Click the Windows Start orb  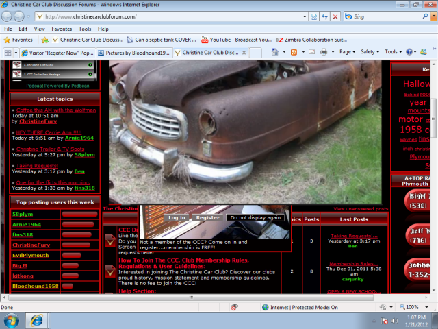point(11,321)
